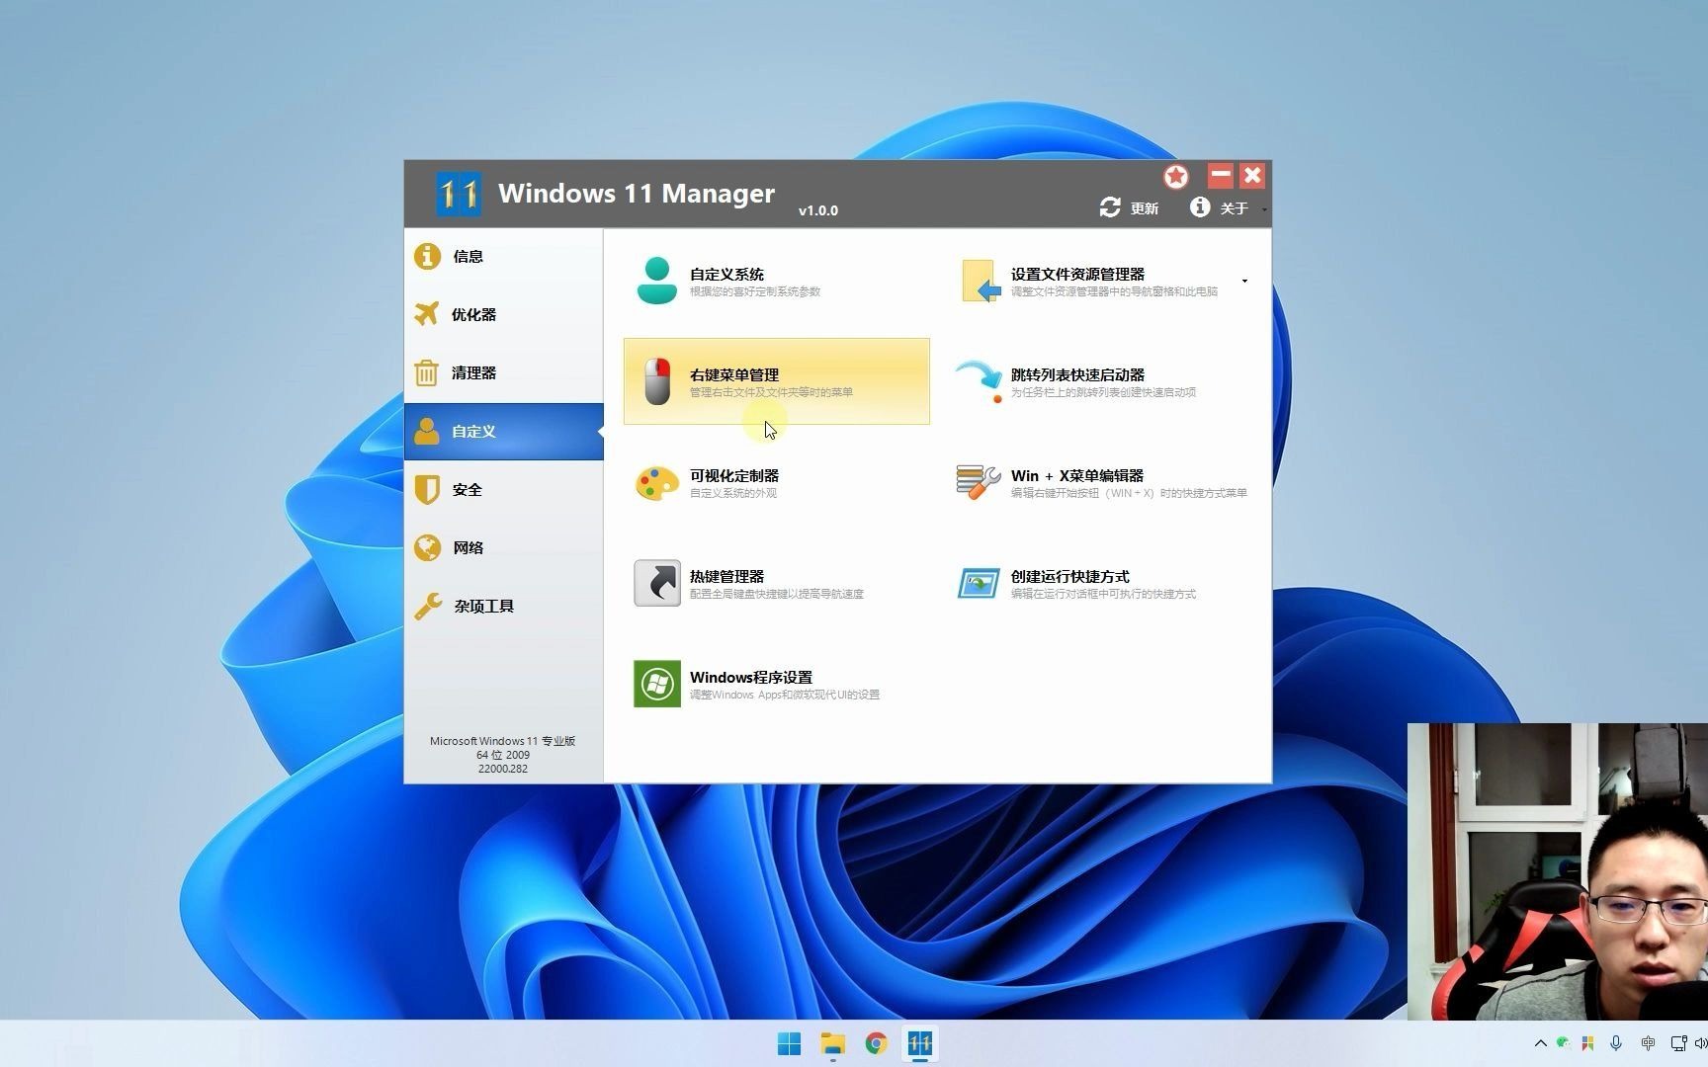Click the Microsoft Windows 11 专业版 text
Viewport: 1708px width, 1067px height.
pos(502,741)
